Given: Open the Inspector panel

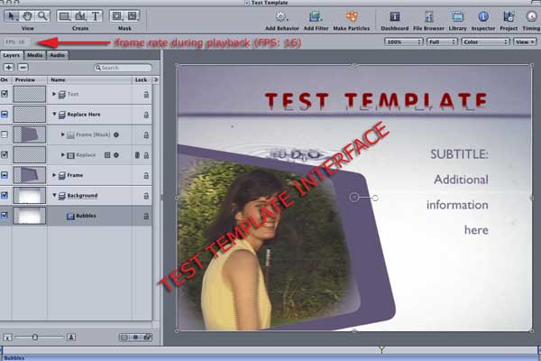Looking at the screenshot, I should [483, 15].
